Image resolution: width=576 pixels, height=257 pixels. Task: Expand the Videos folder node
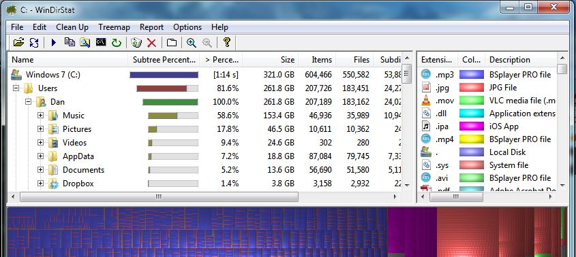40,143
